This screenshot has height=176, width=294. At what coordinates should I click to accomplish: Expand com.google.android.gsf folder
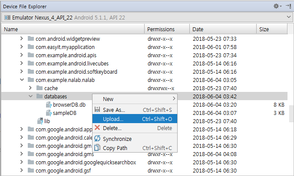(22, 170)
